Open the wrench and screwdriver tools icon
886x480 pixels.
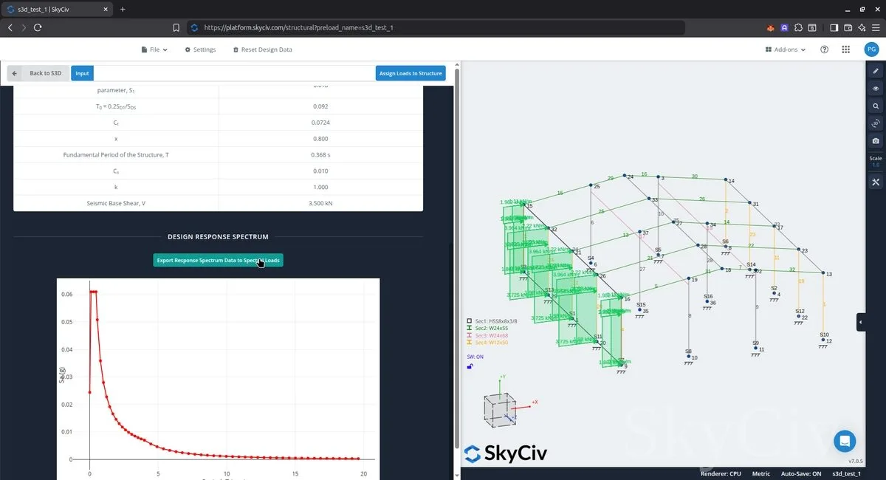click(x=876, y=182)
